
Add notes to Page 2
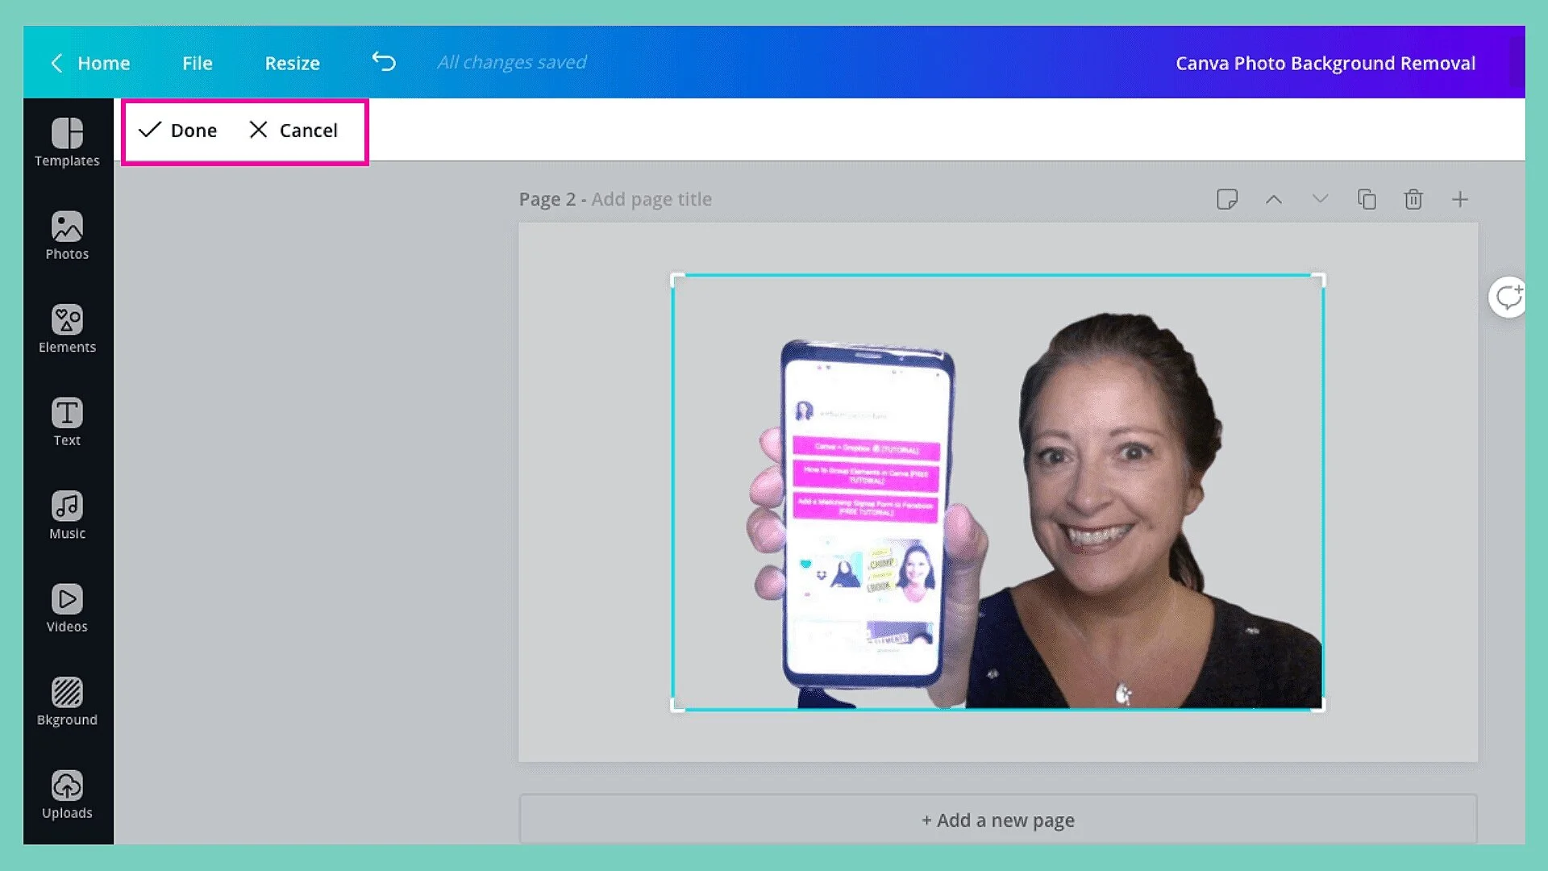coord(1228,199)
